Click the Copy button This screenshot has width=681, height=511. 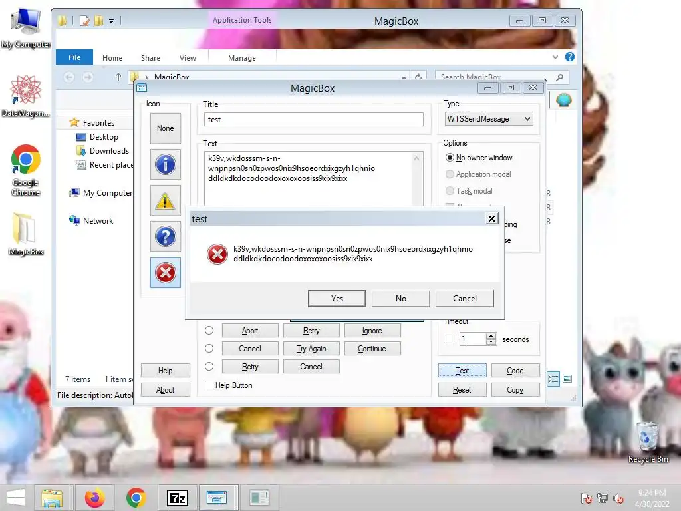coord(515,390)
